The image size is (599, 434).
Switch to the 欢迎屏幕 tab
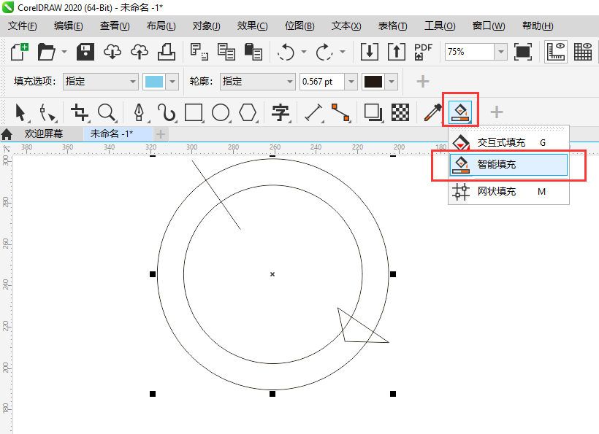[x=44, y=134]
